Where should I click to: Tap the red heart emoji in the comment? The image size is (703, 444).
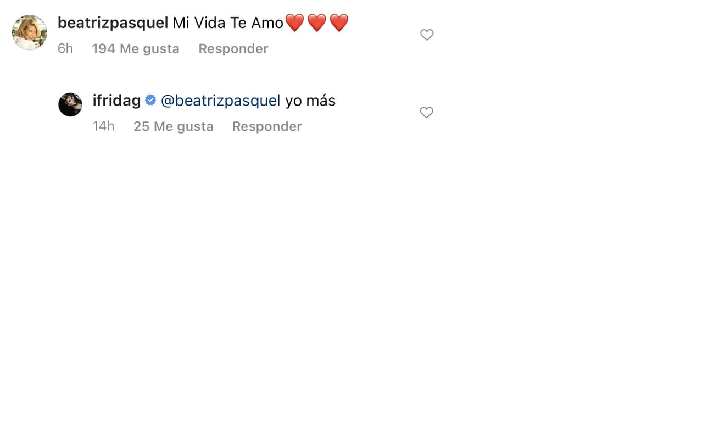(294, 22)
